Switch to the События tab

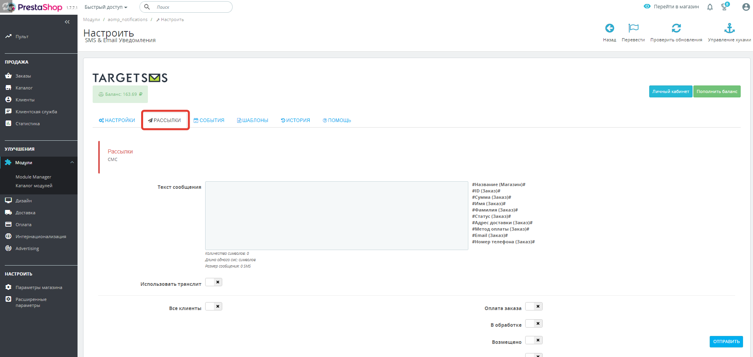[209, 120]
